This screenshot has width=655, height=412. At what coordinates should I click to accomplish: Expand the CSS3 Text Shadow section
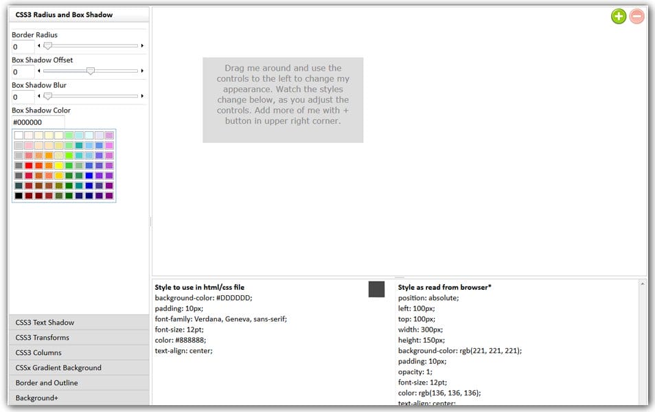coord(78,323)
